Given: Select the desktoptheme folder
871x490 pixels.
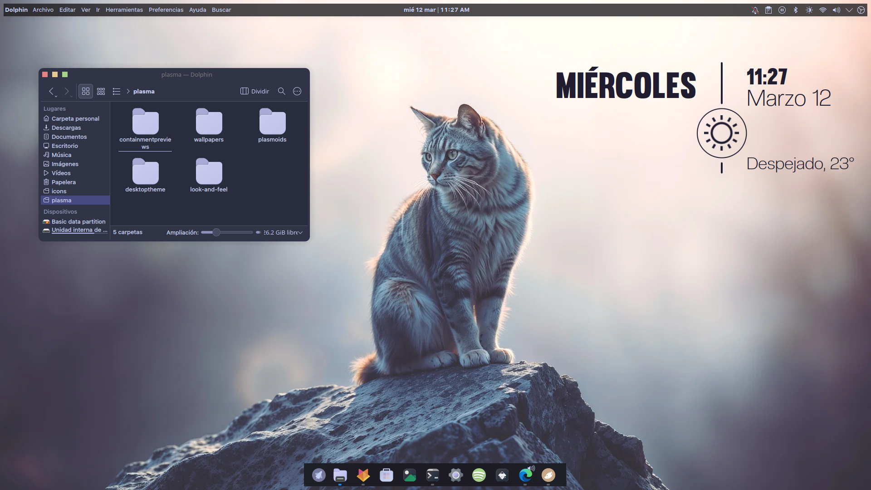Looking at the screenshot, I should (145, 176).
